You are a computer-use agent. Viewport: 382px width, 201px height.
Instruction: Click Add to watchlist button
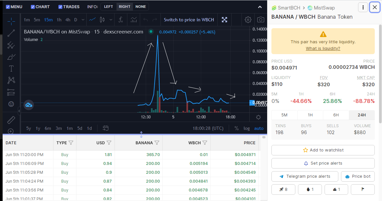point(323,150)
